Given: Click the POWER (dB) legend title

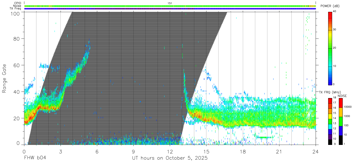Looking at the screenshot, I should tap(330, 6).
